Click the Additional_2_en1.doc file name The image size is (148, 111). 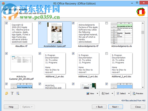pos(88,76)
